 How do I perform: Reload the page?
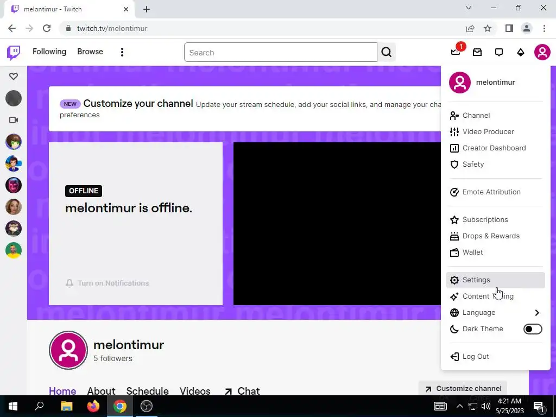(x=47, y=28)
